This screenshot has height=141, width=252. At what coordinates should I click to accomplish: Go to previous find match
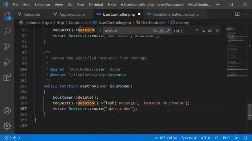197,31
